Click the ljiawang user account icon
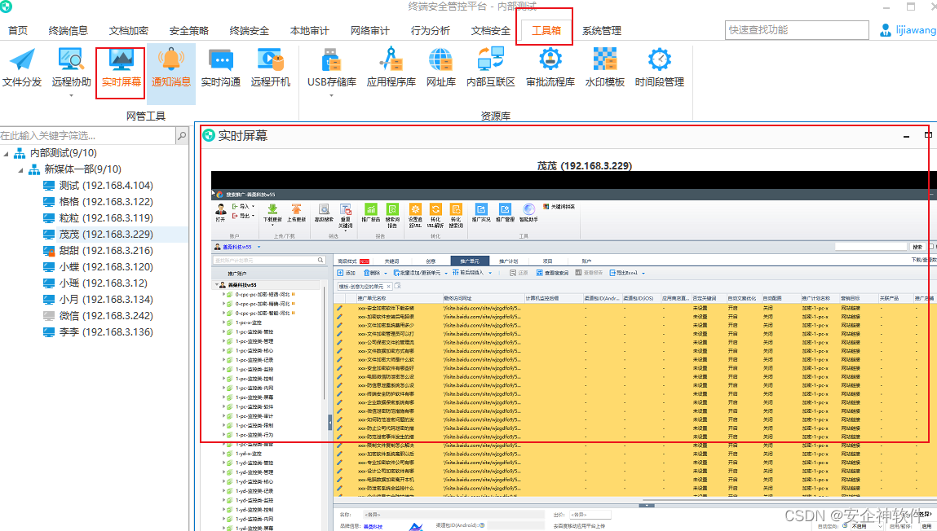937x531 pixels. coord(886,30)
